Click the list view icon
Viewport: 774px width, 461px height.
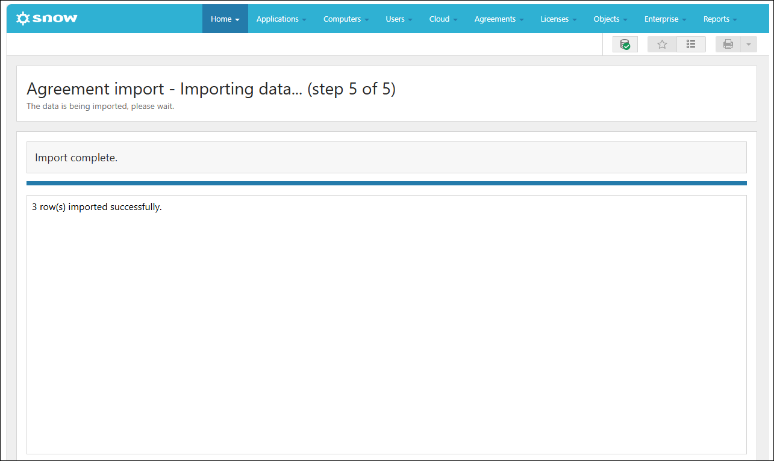[691, 45]
